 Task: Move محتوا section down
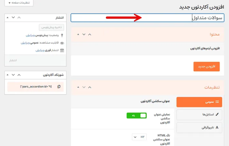point(84,34)
